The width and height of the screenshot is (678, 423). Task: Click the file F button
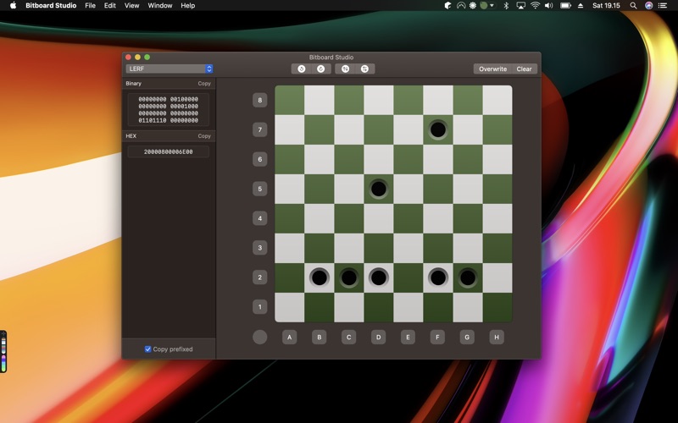(437, 337)
